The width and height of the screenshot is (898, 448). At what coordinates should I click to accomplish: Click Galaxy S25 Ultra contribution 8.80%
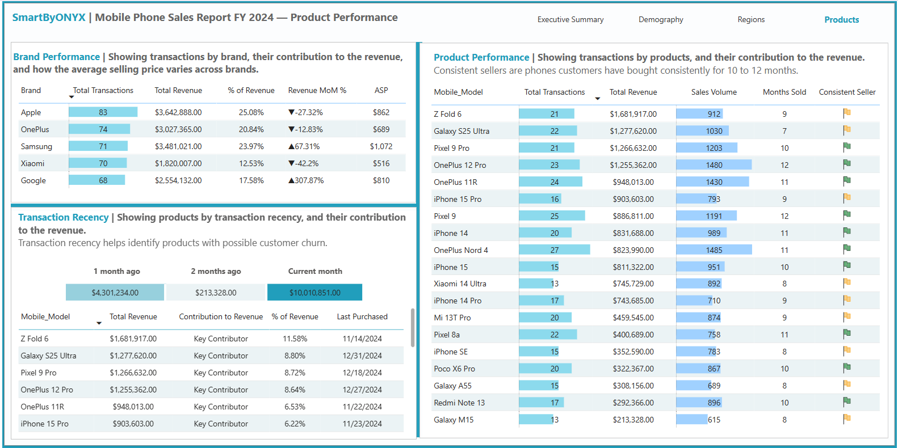click(295, 356)
